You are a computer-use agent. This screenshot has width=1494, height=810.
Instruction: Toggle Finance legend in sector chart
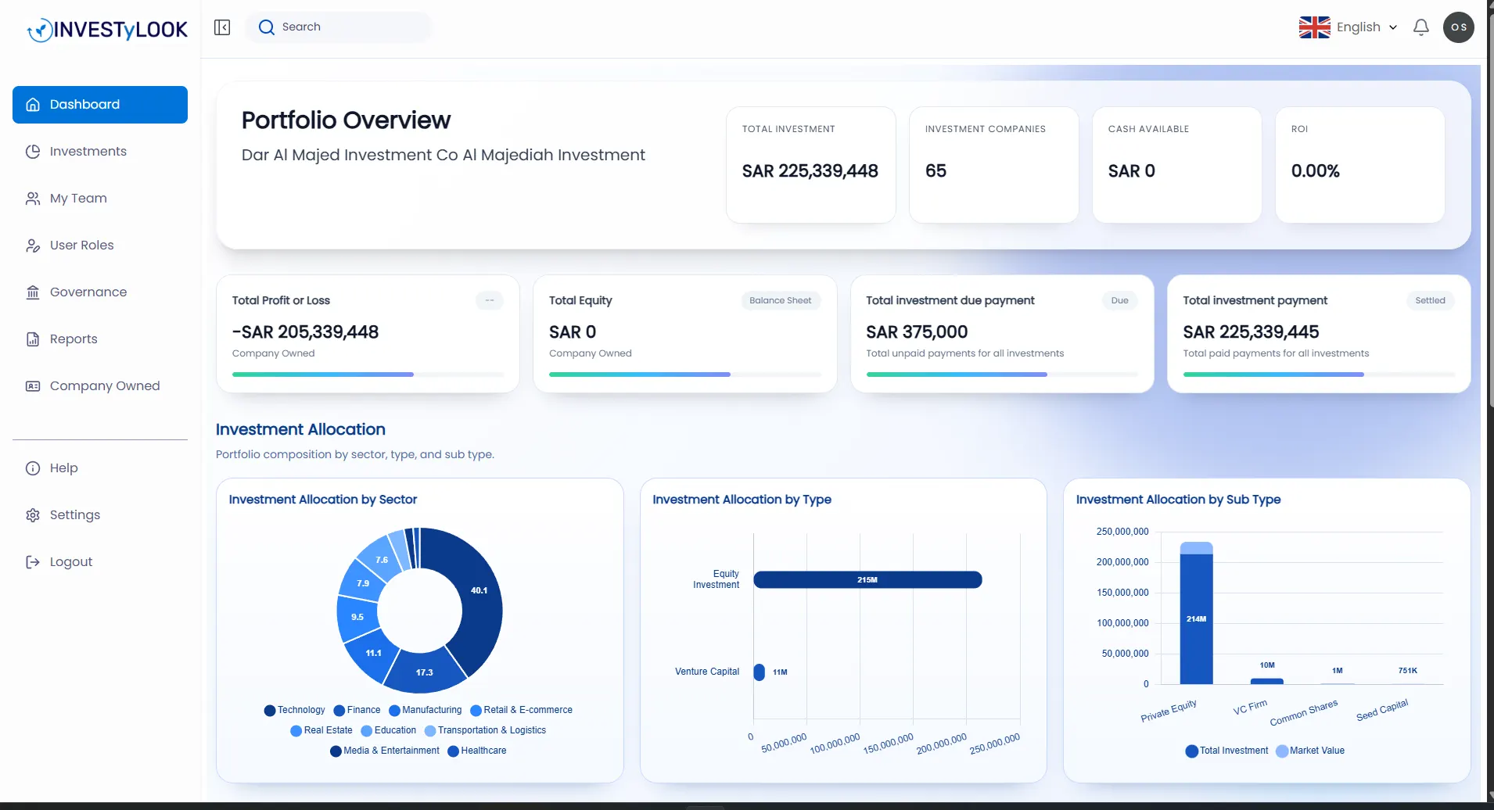pos(357,710)
